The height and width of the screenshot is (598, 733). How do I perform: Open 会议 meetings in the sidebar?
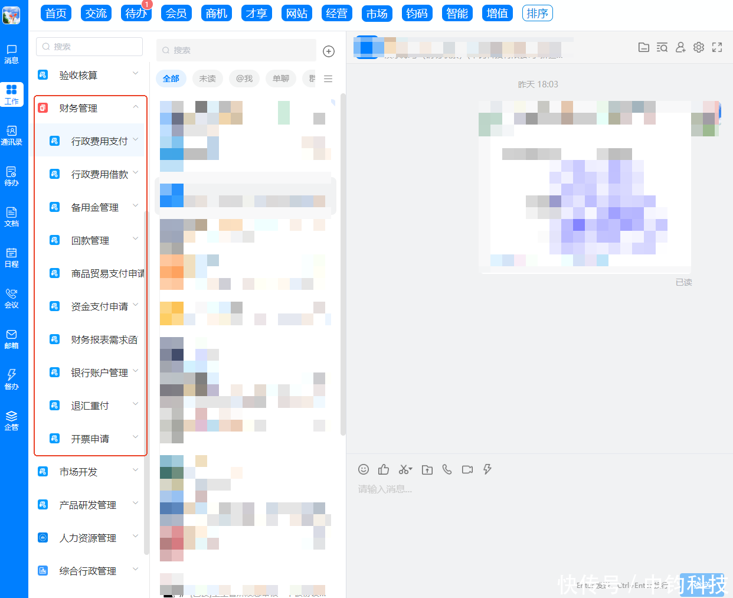click(11, 298)
